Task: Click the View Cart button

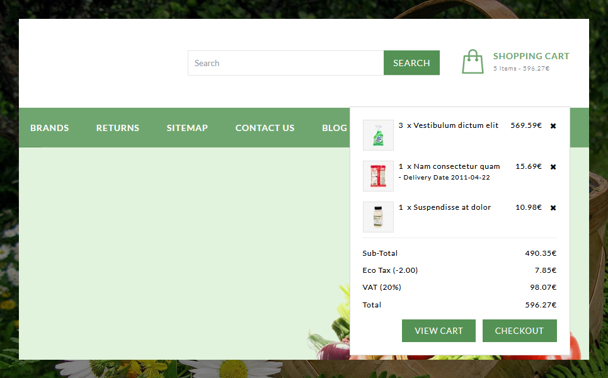Action: point(439,331)
